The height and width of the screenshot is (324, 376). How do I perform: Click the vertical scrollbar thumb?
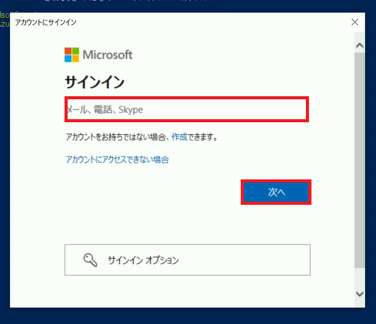coord(359,160)
